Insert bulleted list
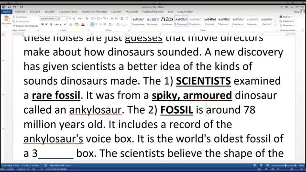 [93, 19]
